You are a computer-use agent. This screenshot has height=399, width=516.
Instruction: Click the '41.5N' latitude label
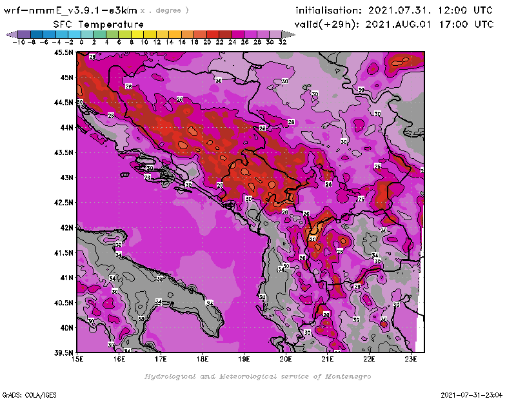click(x=63, y=252)
